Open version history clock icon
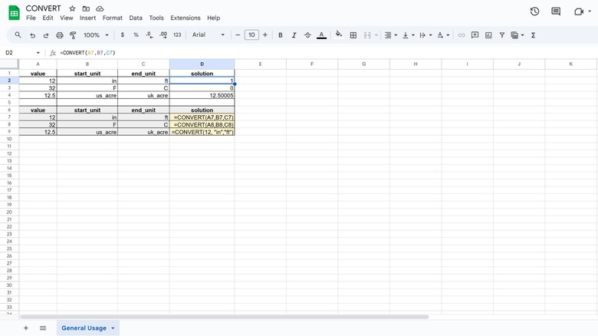Image resolution: width=598 pixels, height=336 pixels. pos(534,12)
